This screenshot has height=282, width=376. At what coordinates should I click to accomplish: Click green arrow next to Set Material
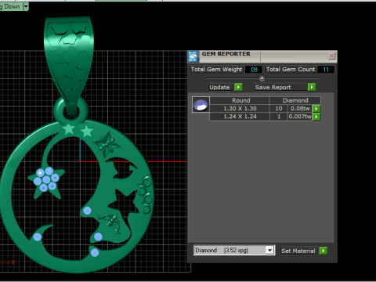click(x=324, y=251)
